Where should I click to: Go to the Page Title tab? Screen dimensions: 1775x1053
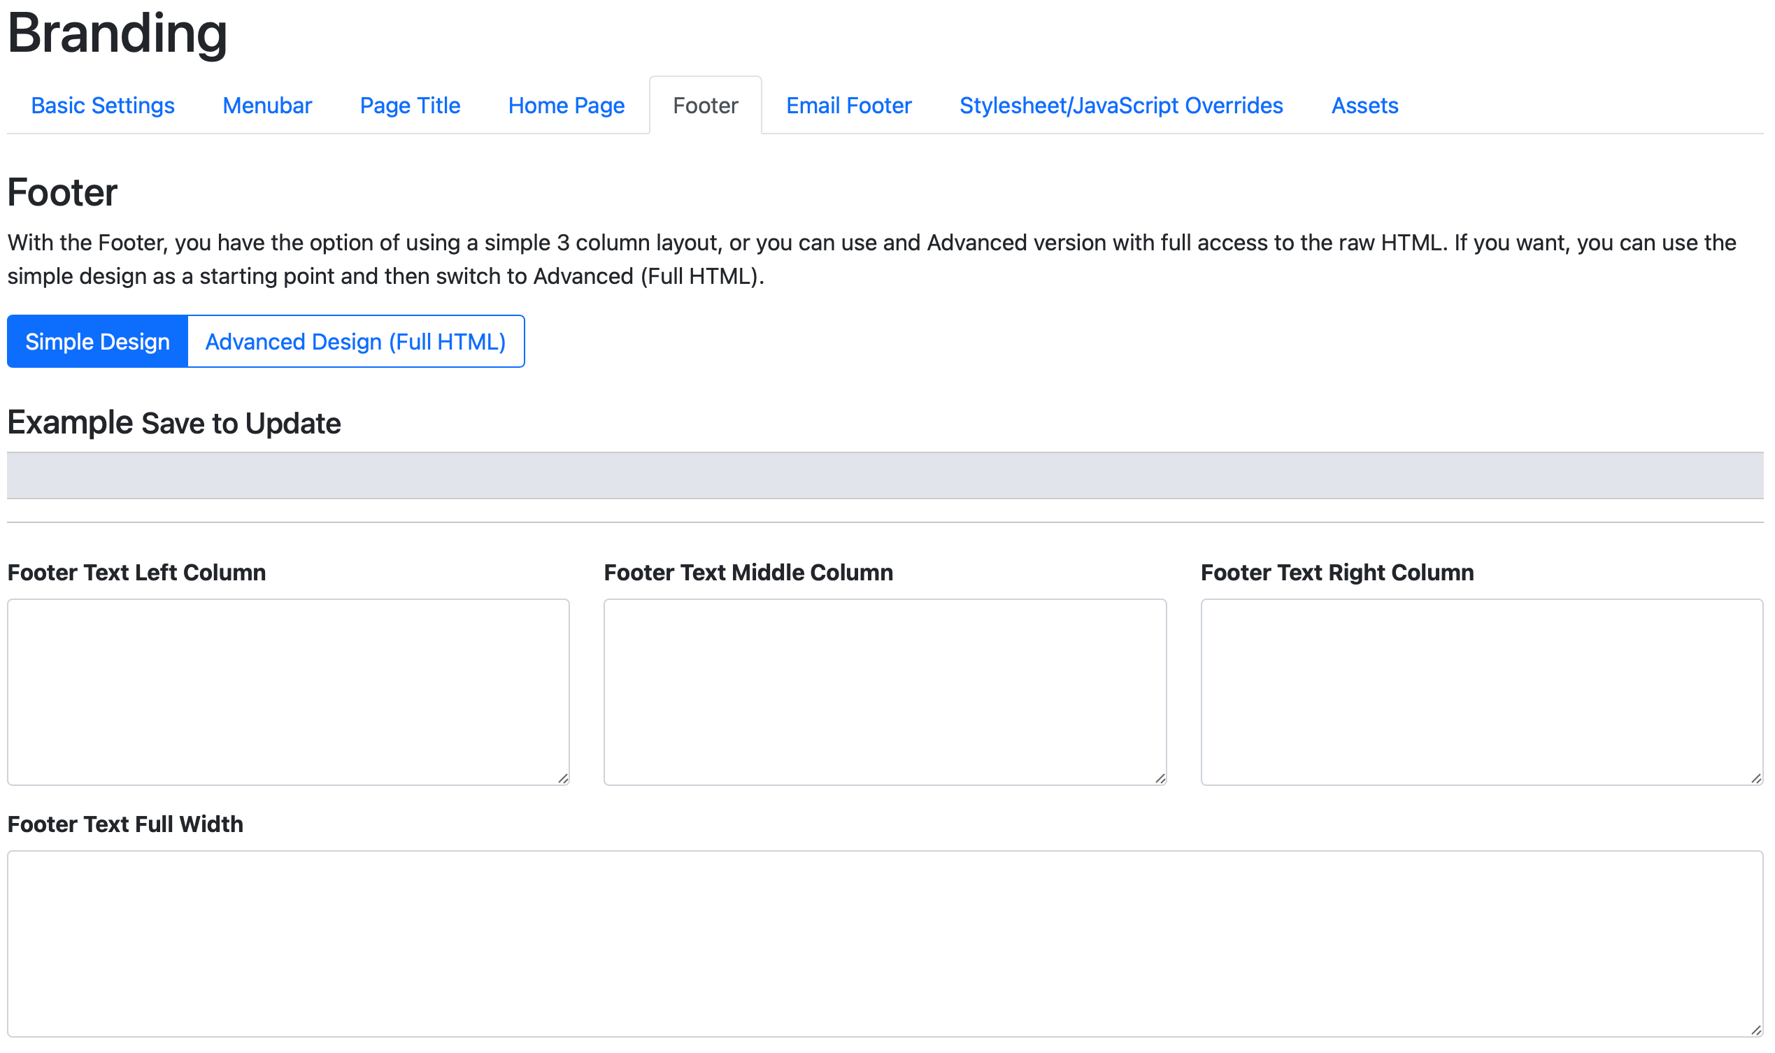point(410,106)
